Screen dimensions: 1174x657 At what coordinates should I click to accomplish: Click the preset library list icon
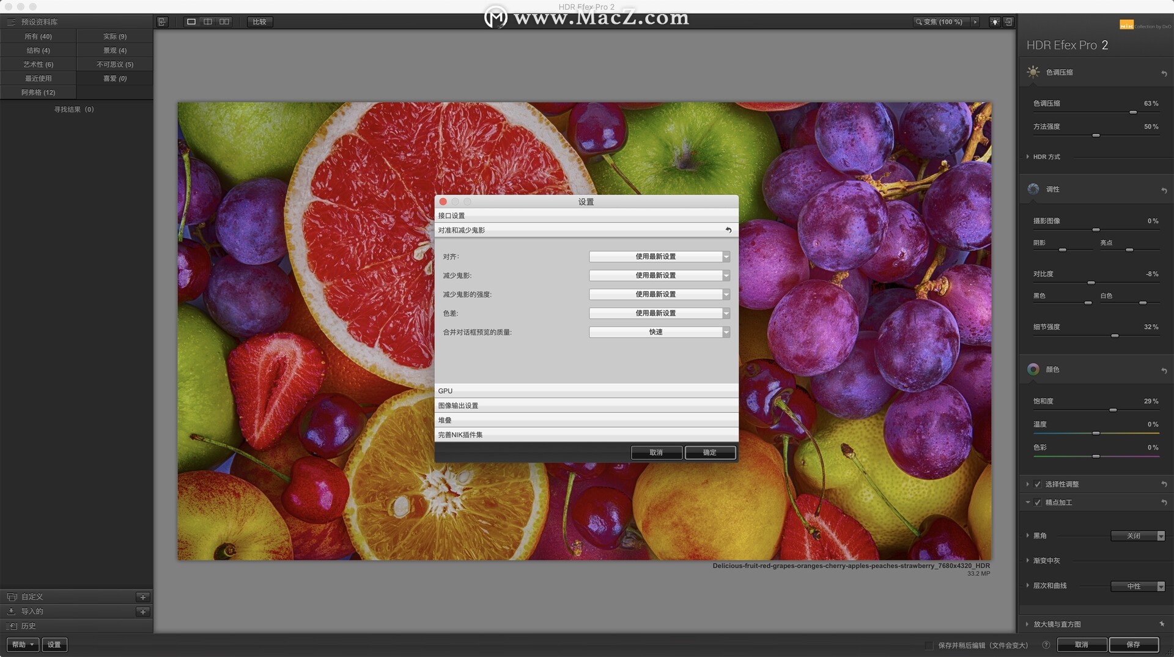pyautogui.click(x=11, y=21)
